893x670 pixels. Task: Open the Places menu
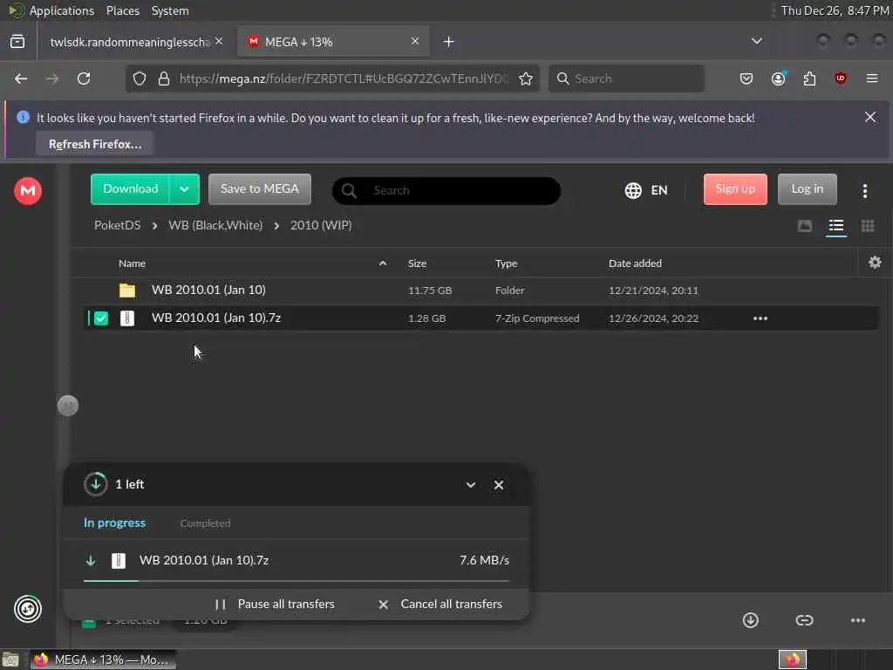point(122,10)
